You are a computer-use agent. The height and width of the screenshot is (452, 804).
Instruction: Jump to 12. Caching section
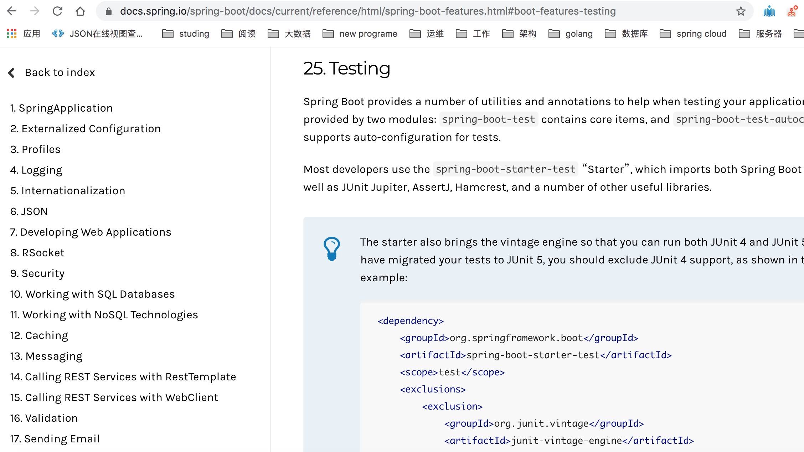click(x=39, y=335)
